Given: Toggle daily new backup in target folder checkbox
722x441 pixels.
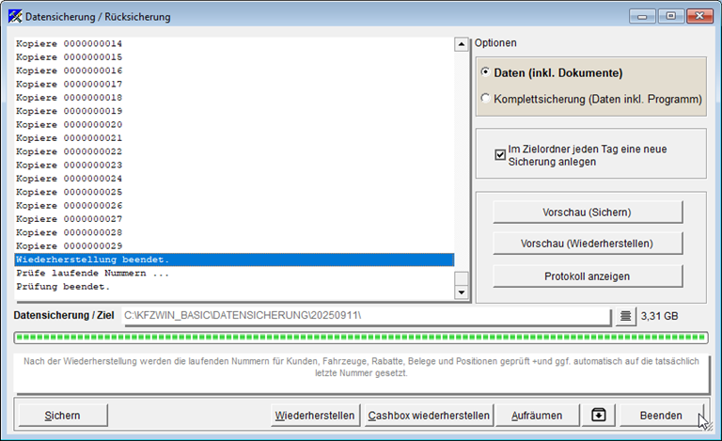Looking at the screenshot, I should point(500,154).
